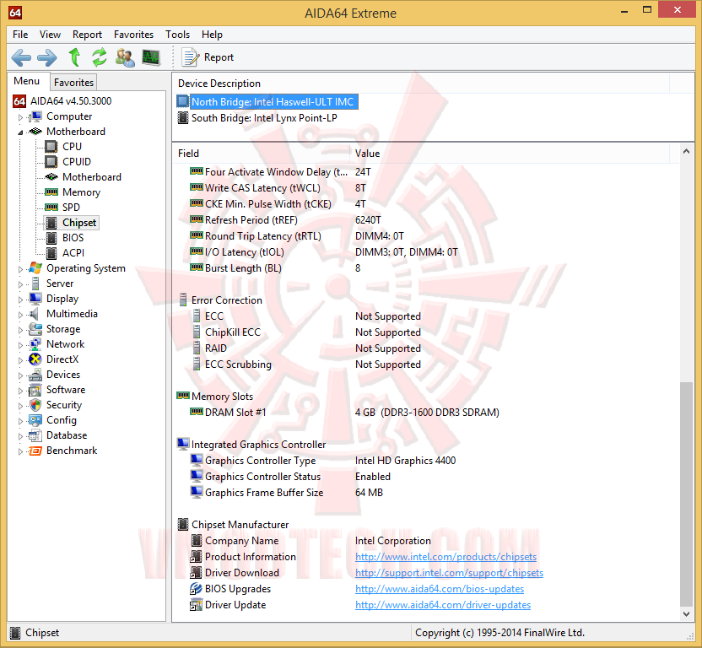The height and width of the screenshot is (648, 702).
Task: Click scrollbar up arrow in details pane
Action: (686, 152)
